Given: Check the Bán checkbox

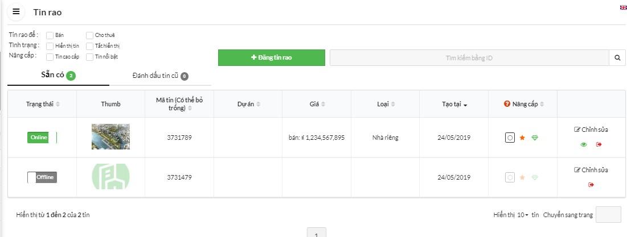Looking at the screenshot, I should click(x=50, y=35).
